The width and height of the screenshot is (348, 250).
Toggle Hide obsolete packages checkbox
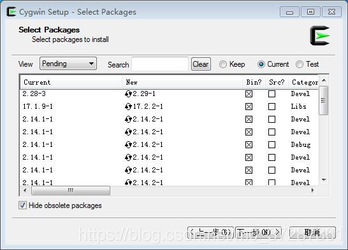tap(22, 205)
